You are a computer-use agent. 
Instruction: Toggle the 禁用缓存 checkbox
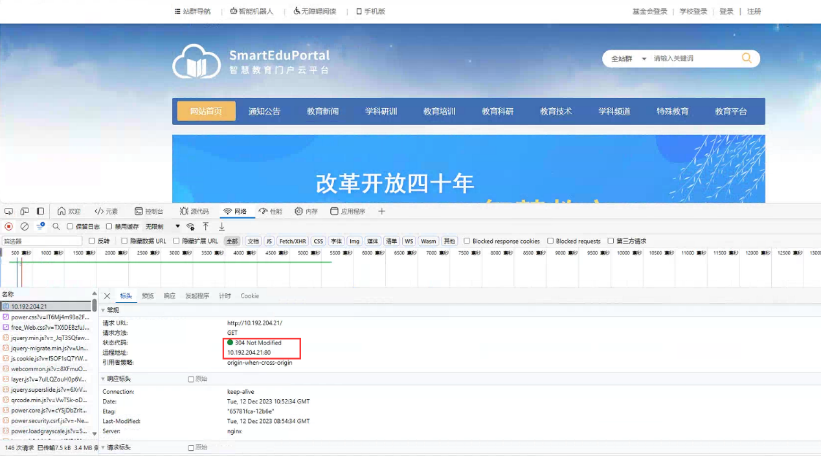click(x=109, y=227)
